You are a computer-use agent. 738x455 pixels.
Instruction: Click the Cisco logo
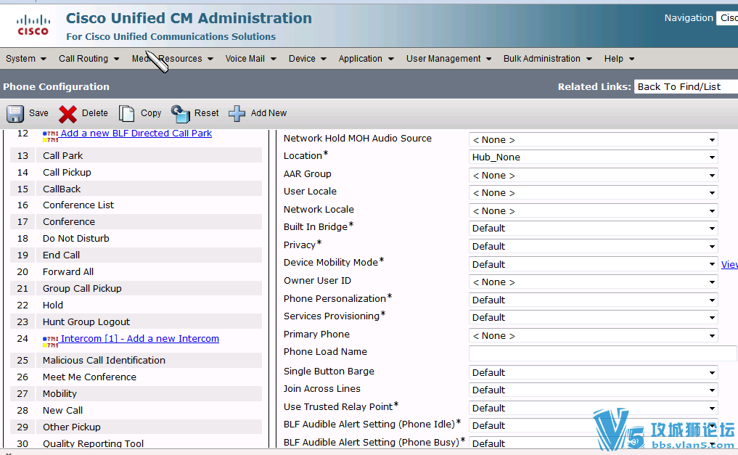point(33,25)
